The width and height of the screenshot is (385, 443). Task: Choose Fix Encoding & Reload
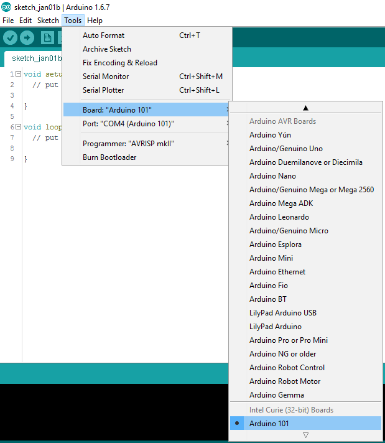pos(147,63)
